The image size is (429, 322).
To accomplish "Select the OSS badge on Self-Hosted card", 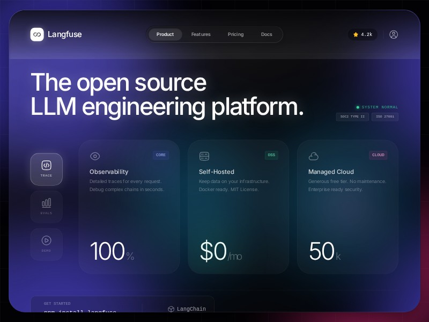I will pos(271,155).
